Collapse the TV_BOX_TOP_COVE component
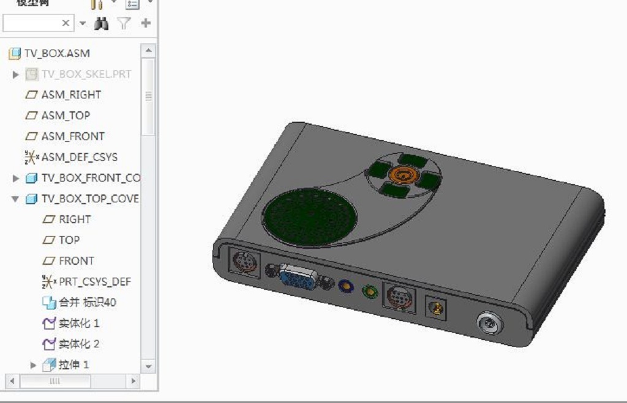The width and height of the screenshot is (627, 403). (x=17, y=199)
